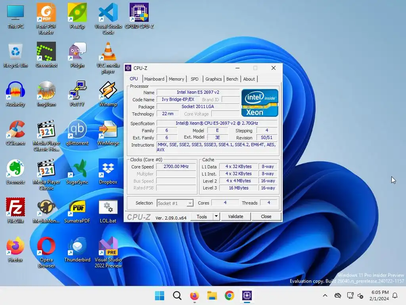Select the ImgBurn desktop icon
406x305 pixels.
click(46, 94)
